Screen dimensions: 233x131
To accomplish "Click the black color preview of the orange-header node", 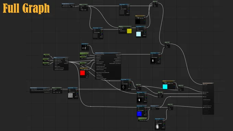I will pyautogui.click(x=138, y=21).
